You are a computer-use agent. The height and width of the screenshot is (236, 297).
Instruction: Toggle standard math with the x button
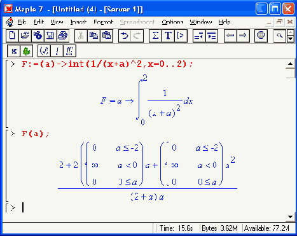click(x=14, y=51)
